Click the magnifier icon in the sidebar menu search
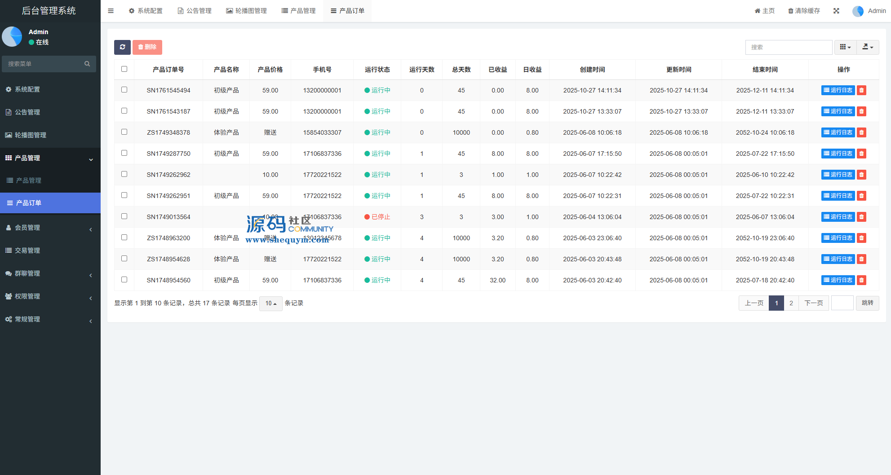 (x=87, y=64)
